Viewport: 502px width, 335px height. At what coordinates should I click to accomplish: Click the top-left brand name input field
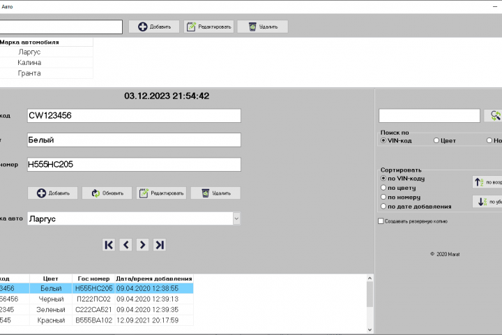coord(61,27)
